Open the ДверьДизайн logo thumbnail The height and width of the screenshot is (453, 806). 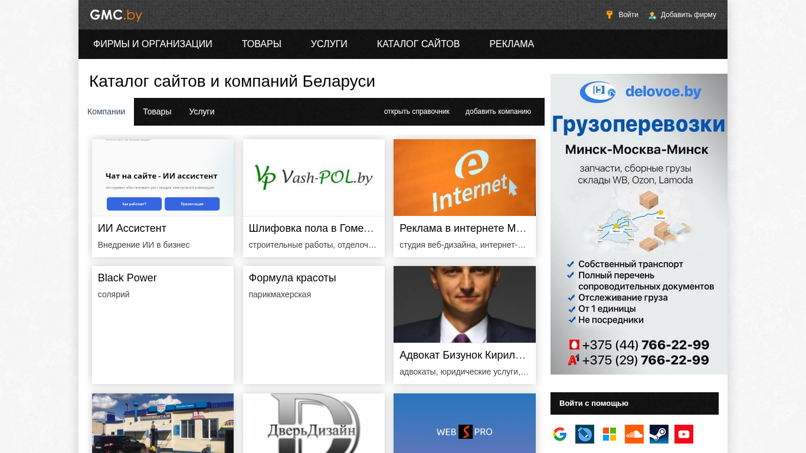(x=314, y=423)
